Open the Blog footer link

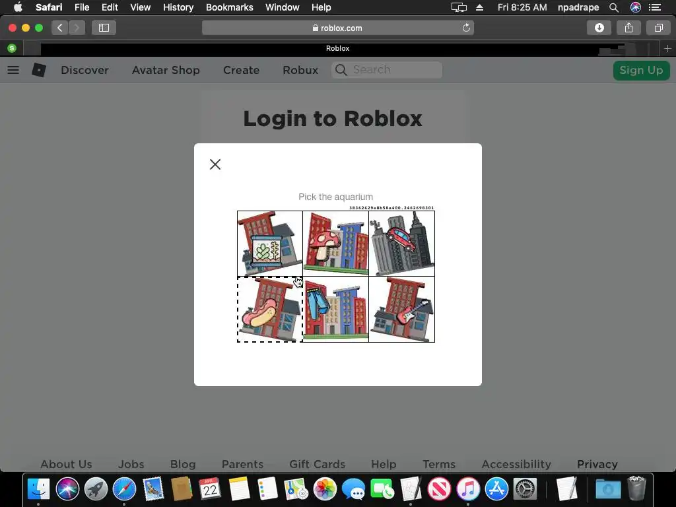tap(183, 464)
